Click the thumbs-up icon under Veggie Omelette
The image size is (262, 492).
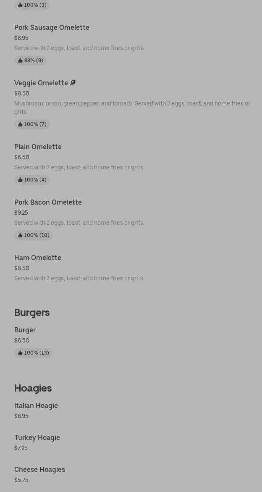point(21,124)
